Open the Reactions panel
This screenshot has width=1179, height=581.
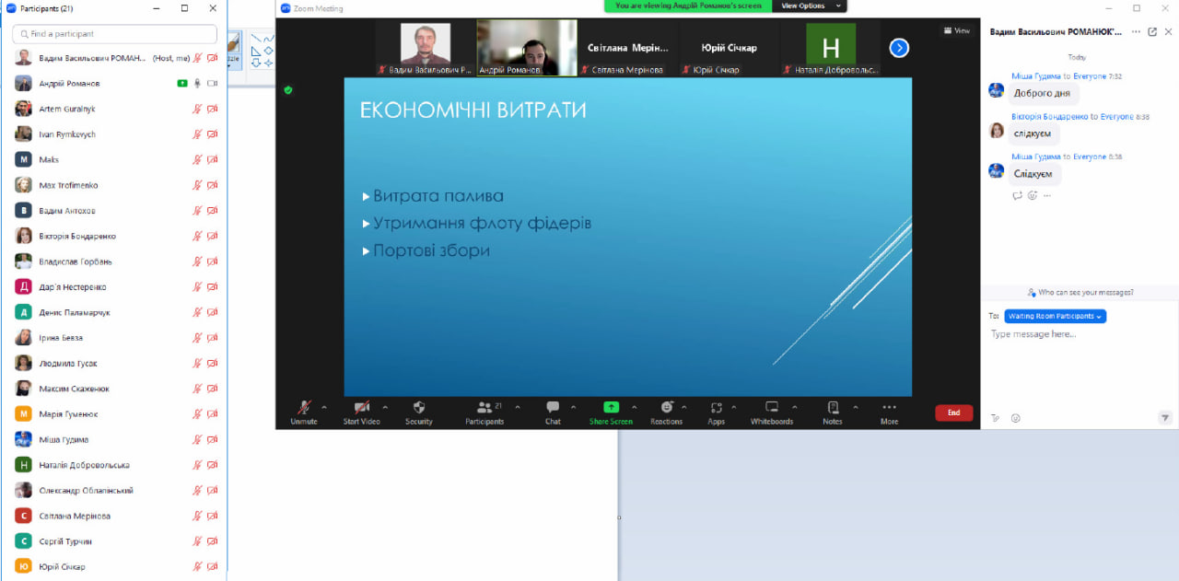pyautogui.click(x=667, y=407)
